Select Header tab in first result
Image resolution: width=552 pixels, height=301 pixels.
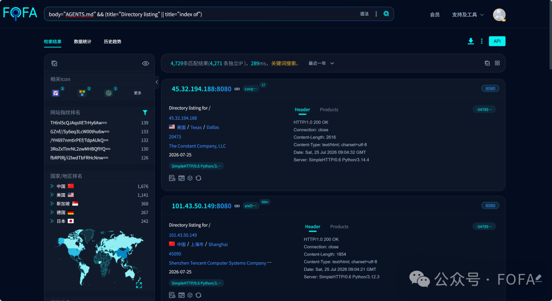pos(302,110)
